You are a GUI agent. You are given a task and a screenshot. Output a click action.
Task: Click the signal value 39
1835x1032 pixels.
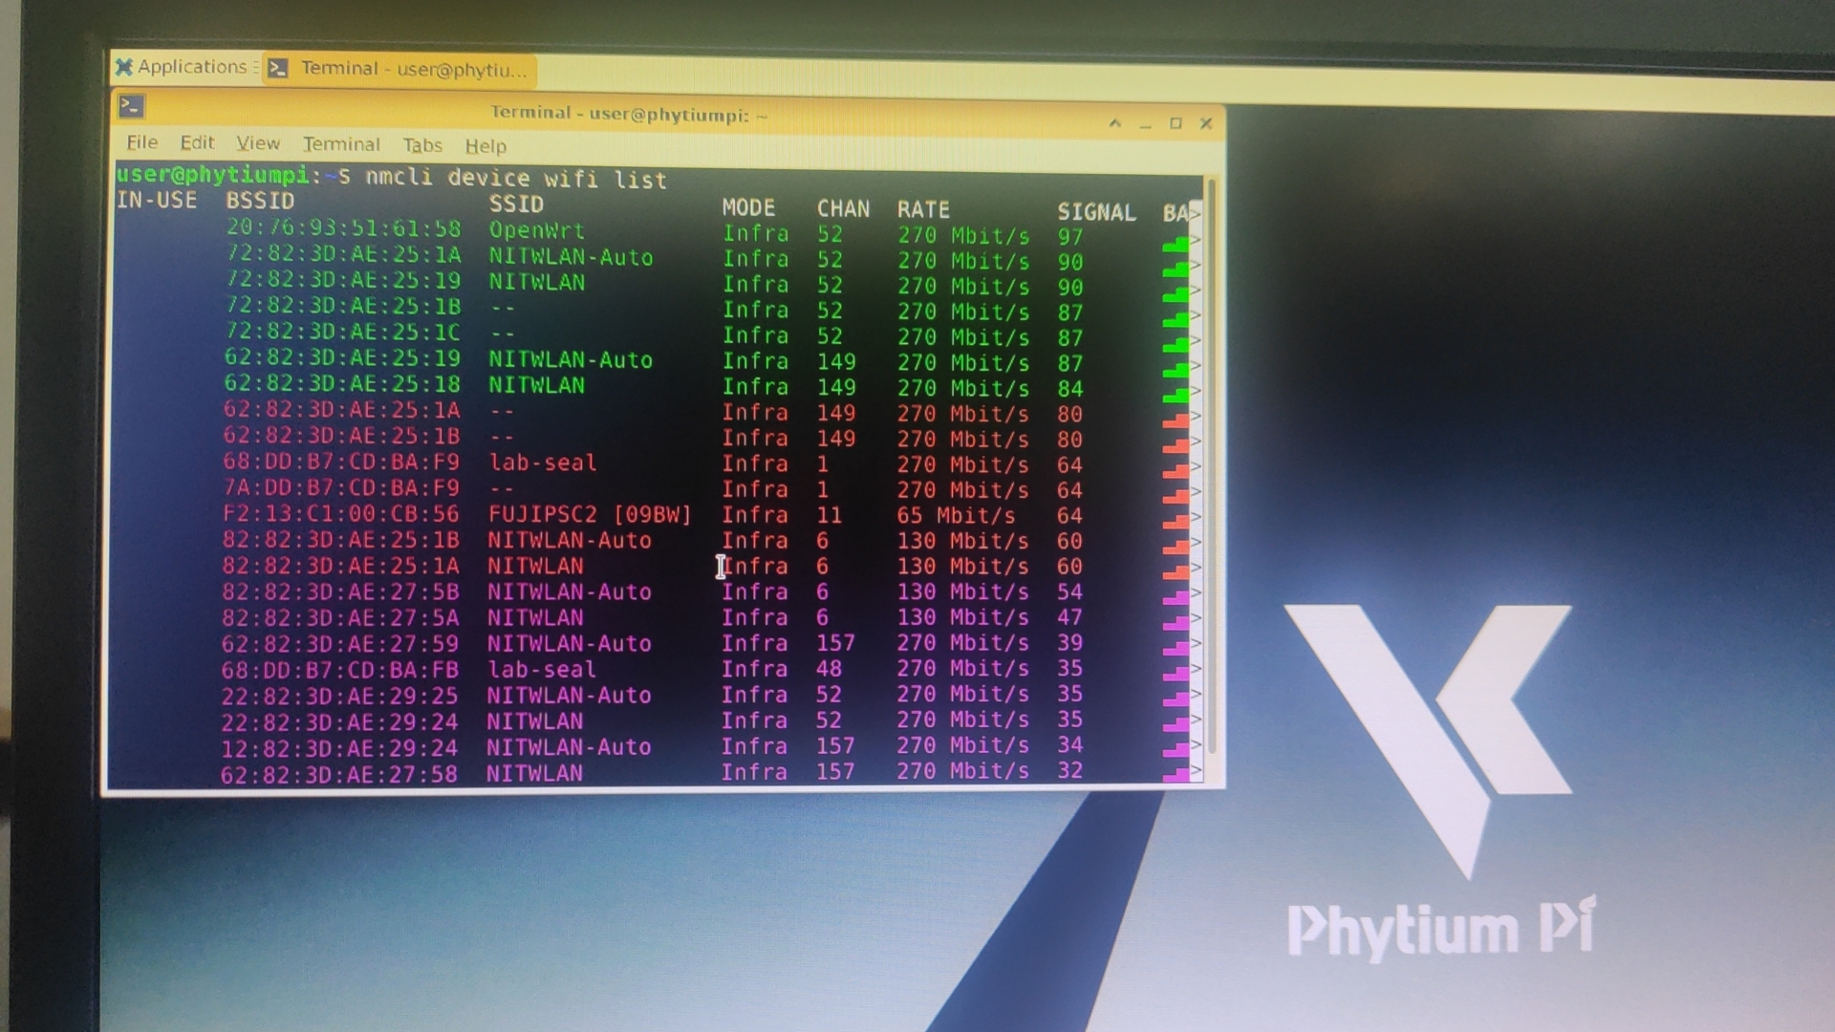(1069, 643)
